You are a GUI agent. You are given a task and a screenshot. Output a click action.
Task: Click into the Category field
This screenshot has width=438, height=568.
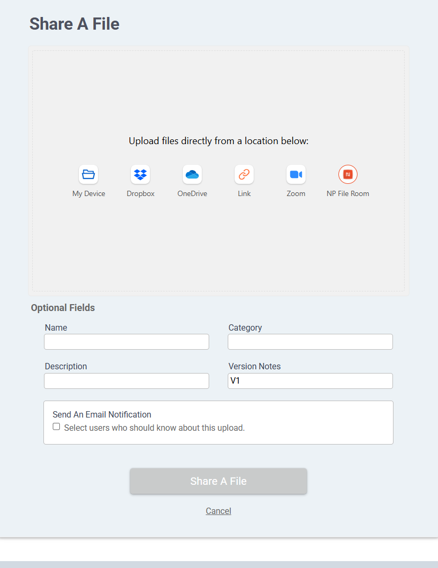pyautogui.click(x=310, y=342)
